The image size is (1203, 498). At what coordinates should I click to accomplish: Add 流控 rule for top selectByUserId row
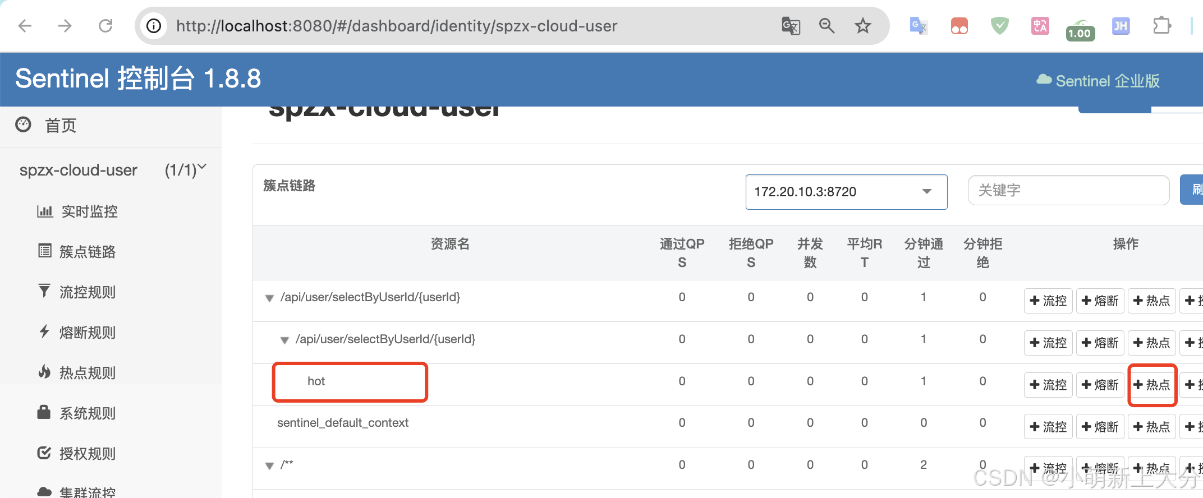point(1048,301)
